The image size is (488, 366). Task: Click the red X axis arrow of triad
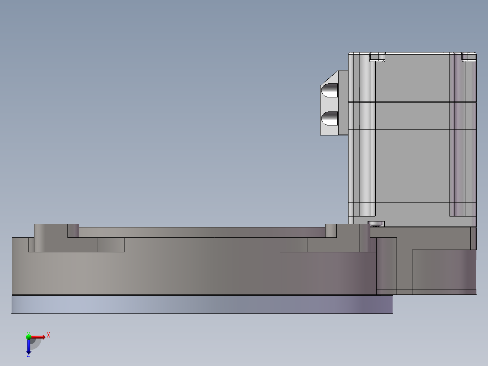point(38,337)
